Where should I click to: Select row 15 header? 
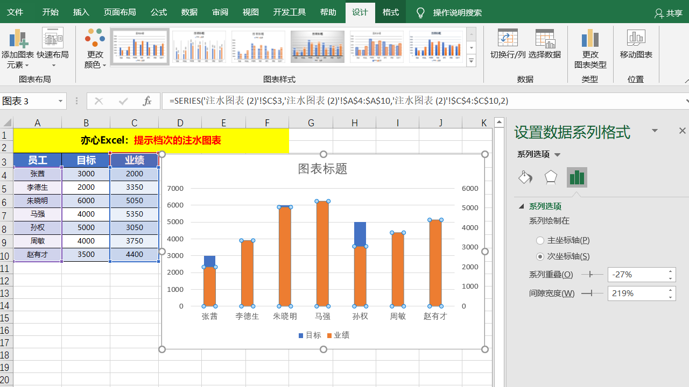pyautogui.click(x=6, y=318)
